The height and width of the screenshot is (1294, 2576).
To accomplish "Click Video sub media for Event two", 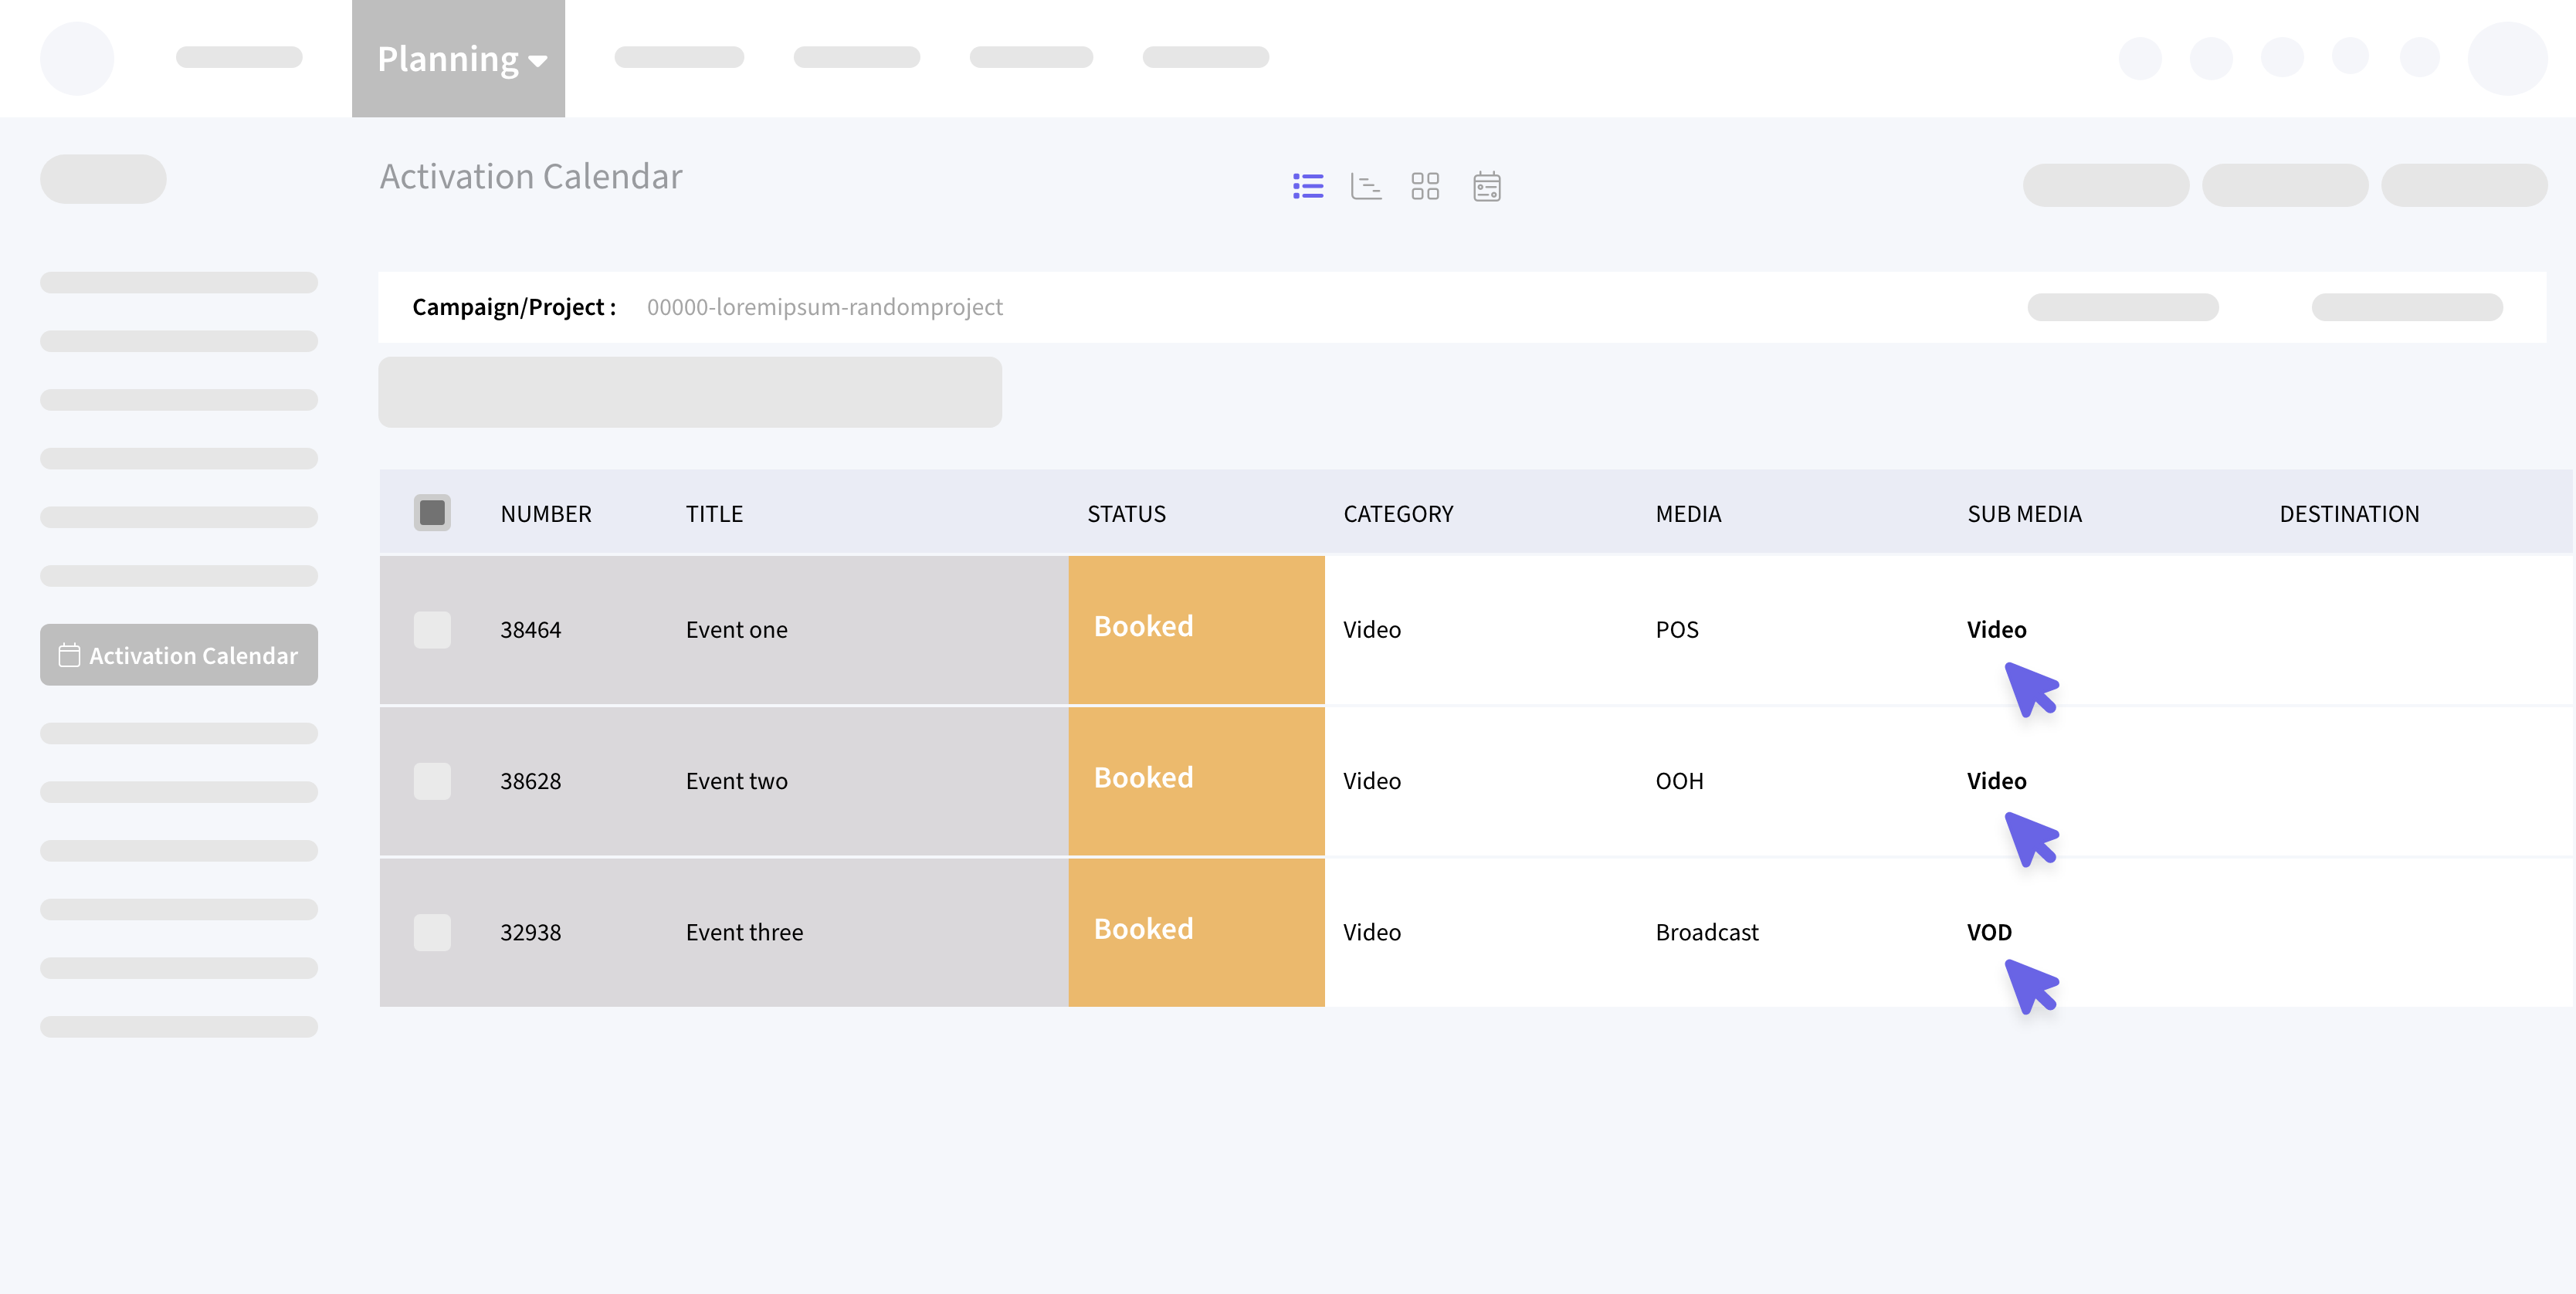I will pos(1996,781).
